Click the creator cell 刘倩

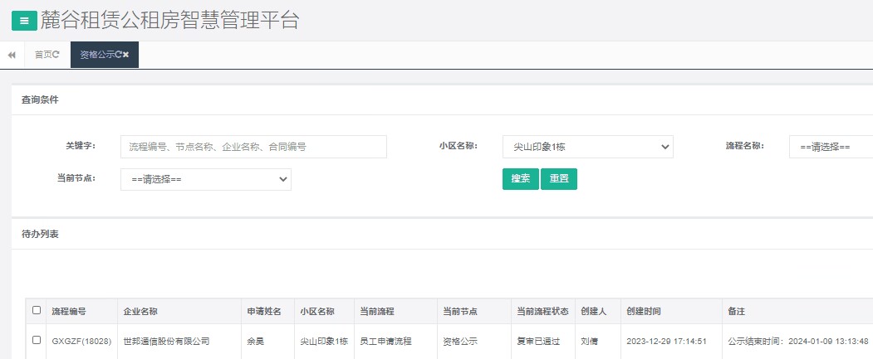pos(589,342)
